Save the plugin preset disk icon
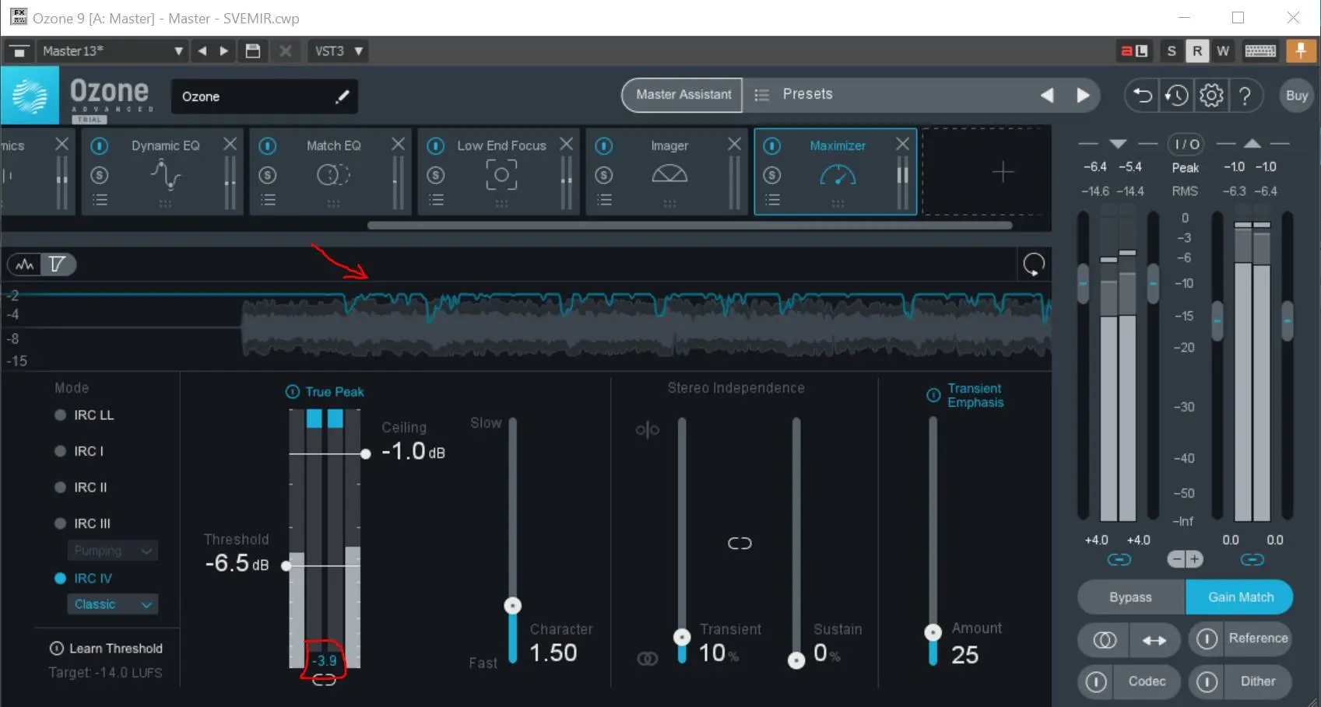Image resolution: width=1321 pixels, height=707 pixels. point(252,51)
